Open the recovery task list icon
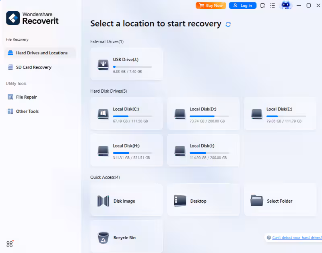322x253 pixels. click(x=272, y=5)
